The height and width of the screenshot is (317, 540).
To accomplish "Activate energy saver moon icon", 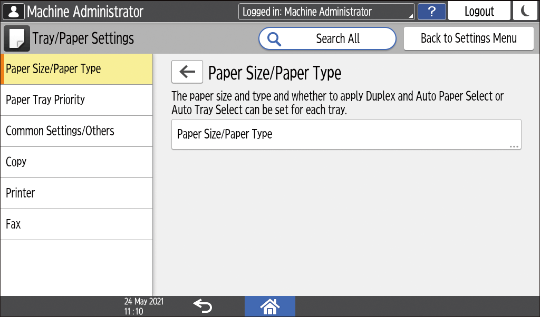I will click(x=525, y=11).
